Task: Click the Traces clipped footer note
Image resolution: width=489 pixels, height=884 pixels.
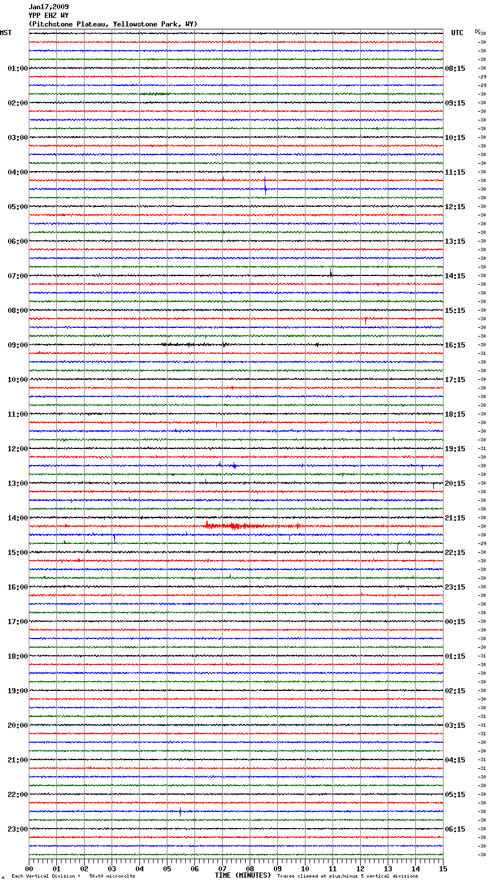Action: [347, 877]
